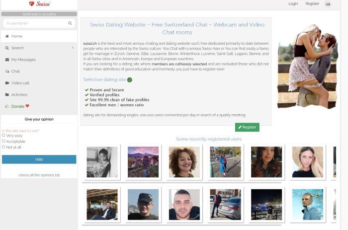
Task: Click Site 99.9% clean of fake profiles
Action: 119,100
